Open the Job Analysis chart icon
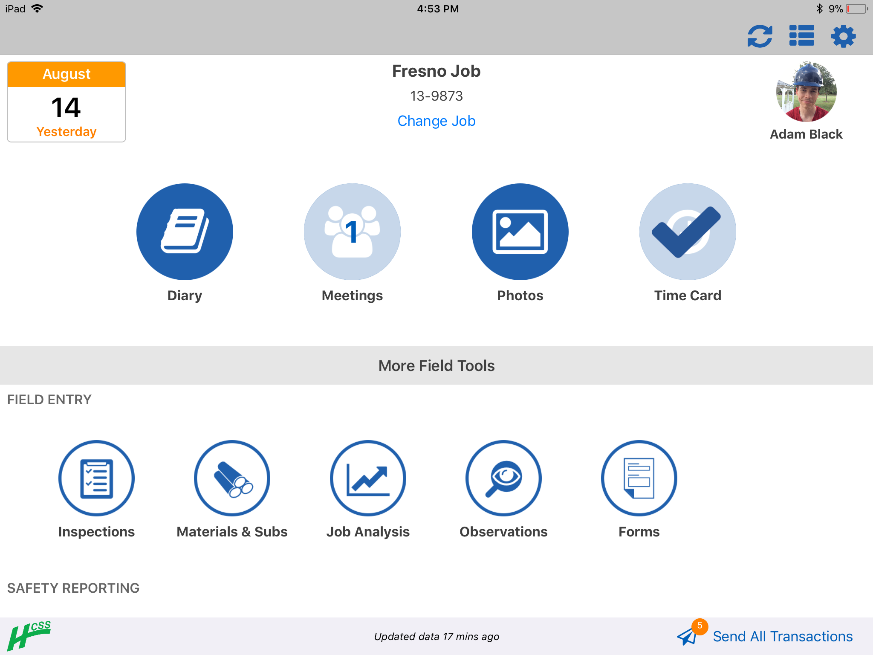This screenshot has width=873, height=655. [x=368, y=478]
